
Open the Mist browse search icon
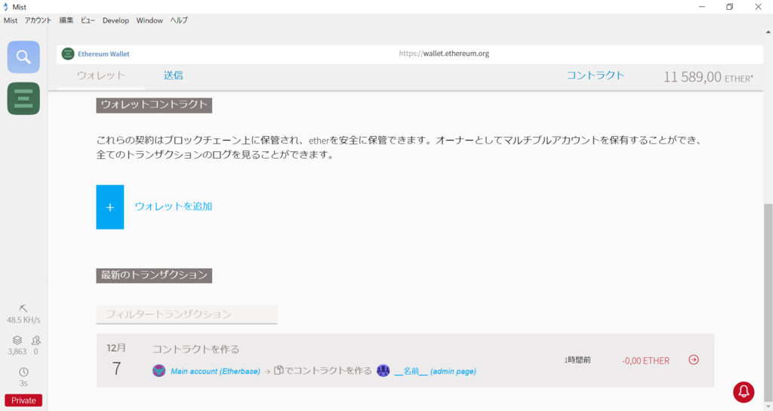(x=23, y=57)
